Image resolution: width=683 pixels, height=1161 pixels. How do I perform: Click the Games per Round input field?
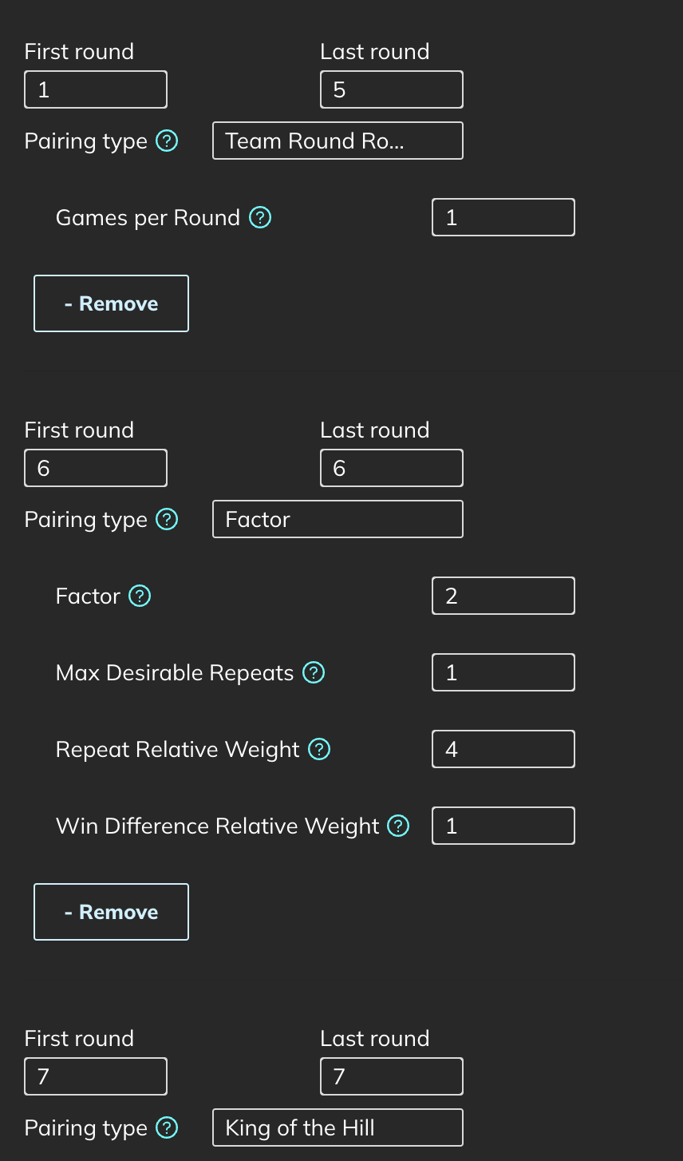click(503, 218)
